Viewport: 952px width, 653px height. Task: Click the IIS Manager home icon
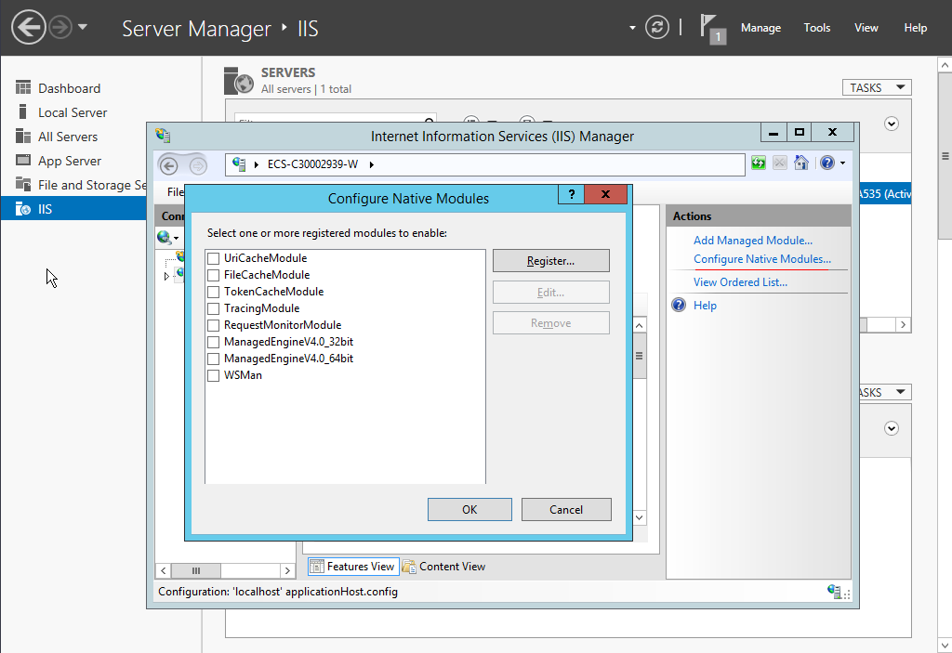[x=801, y=163]
